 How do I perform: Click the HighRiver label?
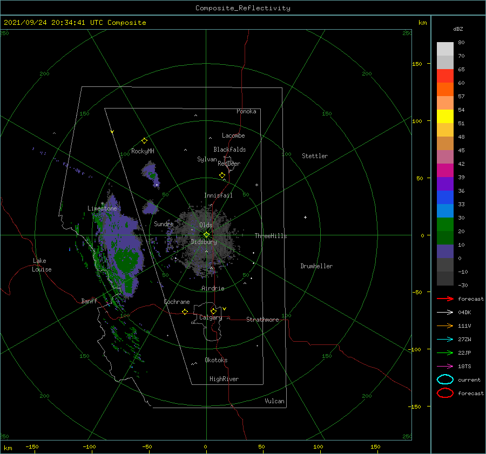[224, 379]
